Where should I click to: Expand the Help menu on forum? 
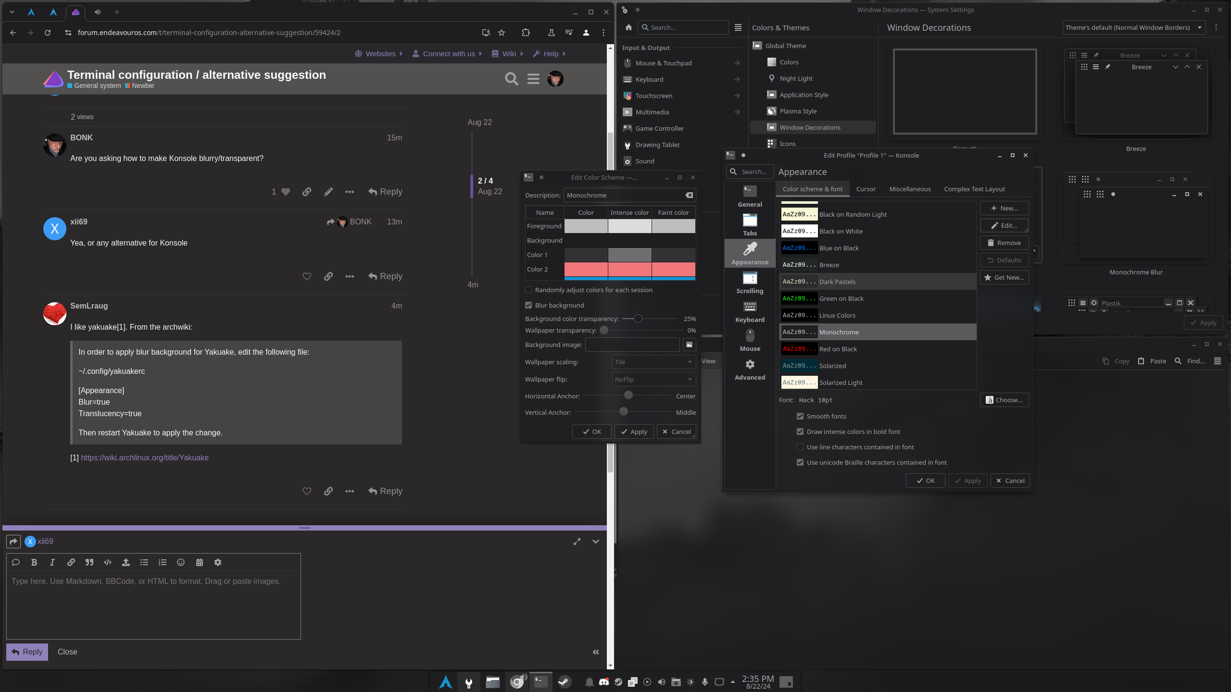(550, 54)
